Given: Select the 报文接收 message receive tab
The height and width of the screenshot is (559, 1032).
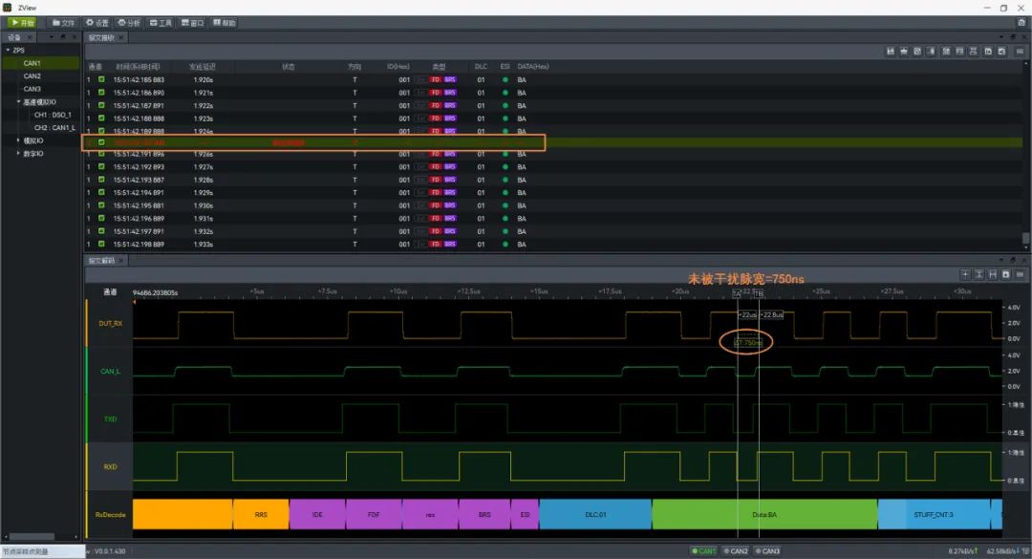Looking at the screenshot, I should [x=101, y=37].
